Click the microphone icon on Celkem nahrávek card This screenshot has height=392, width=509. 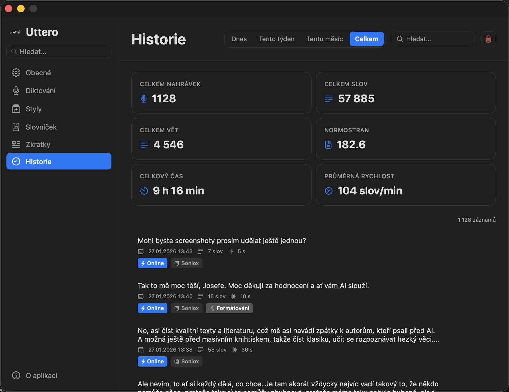[x=144, y=98]
